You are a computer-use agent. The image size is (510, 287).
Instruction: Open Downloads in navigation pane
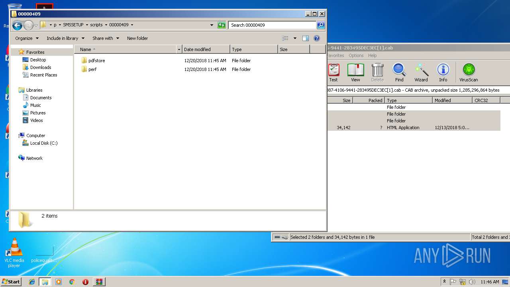41,67
